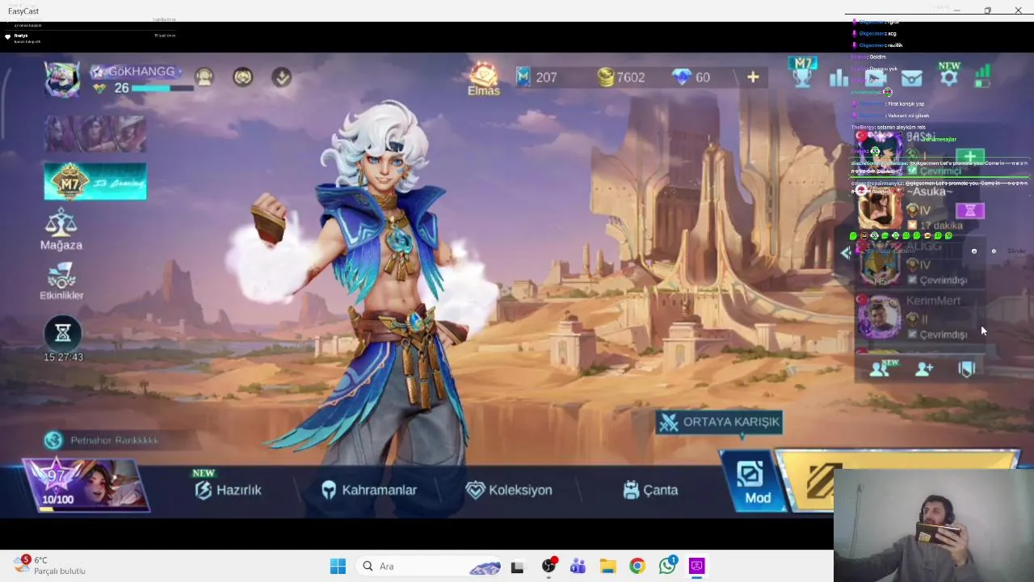This screenshot has width=1034, height=582.
Task: Open File Explorer from the taskbar
Action: (607, 566)
